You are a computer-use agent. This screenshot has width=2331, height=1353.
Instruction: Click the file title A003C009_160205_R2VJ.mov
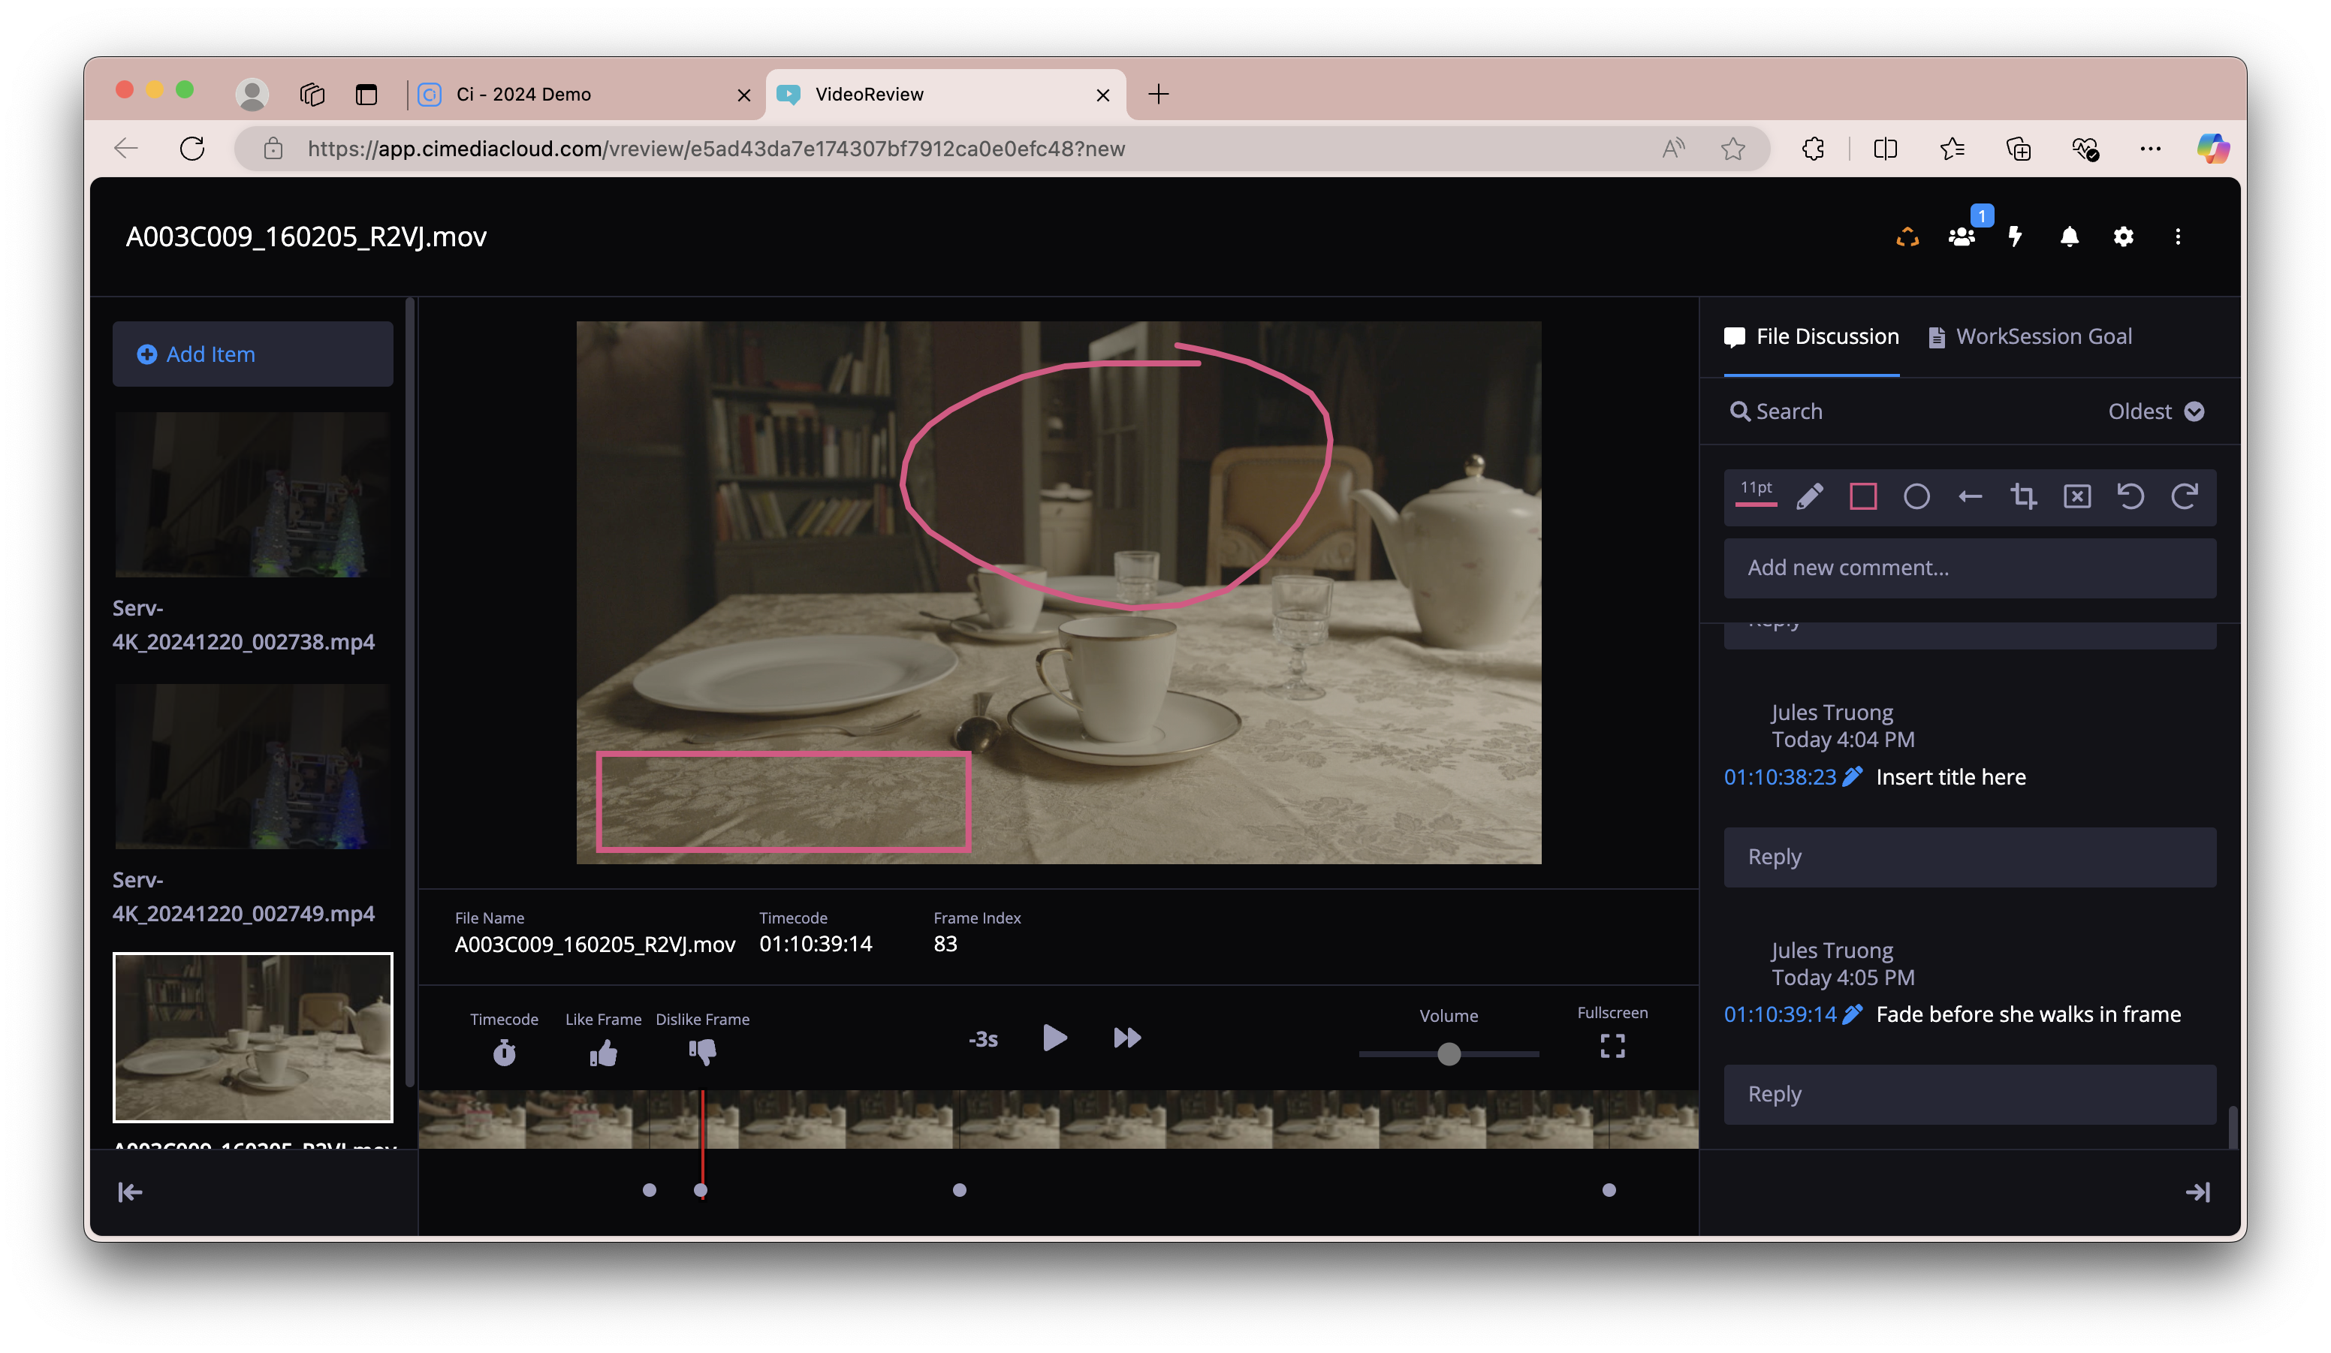306,237
